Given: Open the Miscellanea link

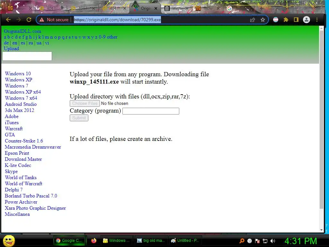Looking at the screenshot, I should pyautogui.click(x=17, y=214).
